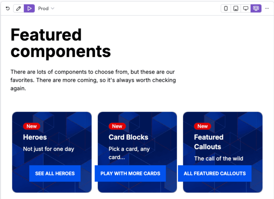This screenshot has height=199, width=274.
Task: Open the Card Blocks card title
Action: point(128,137)
